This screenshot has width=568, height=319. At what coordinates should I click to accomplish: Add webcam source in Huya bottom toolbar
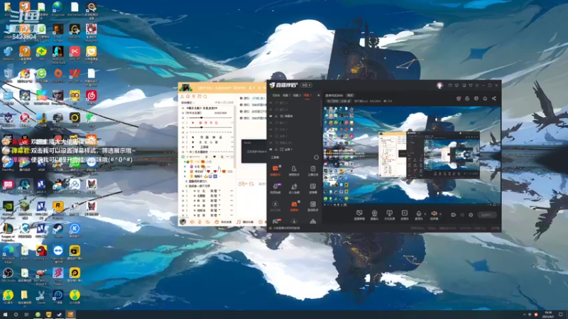click(374, 215)
